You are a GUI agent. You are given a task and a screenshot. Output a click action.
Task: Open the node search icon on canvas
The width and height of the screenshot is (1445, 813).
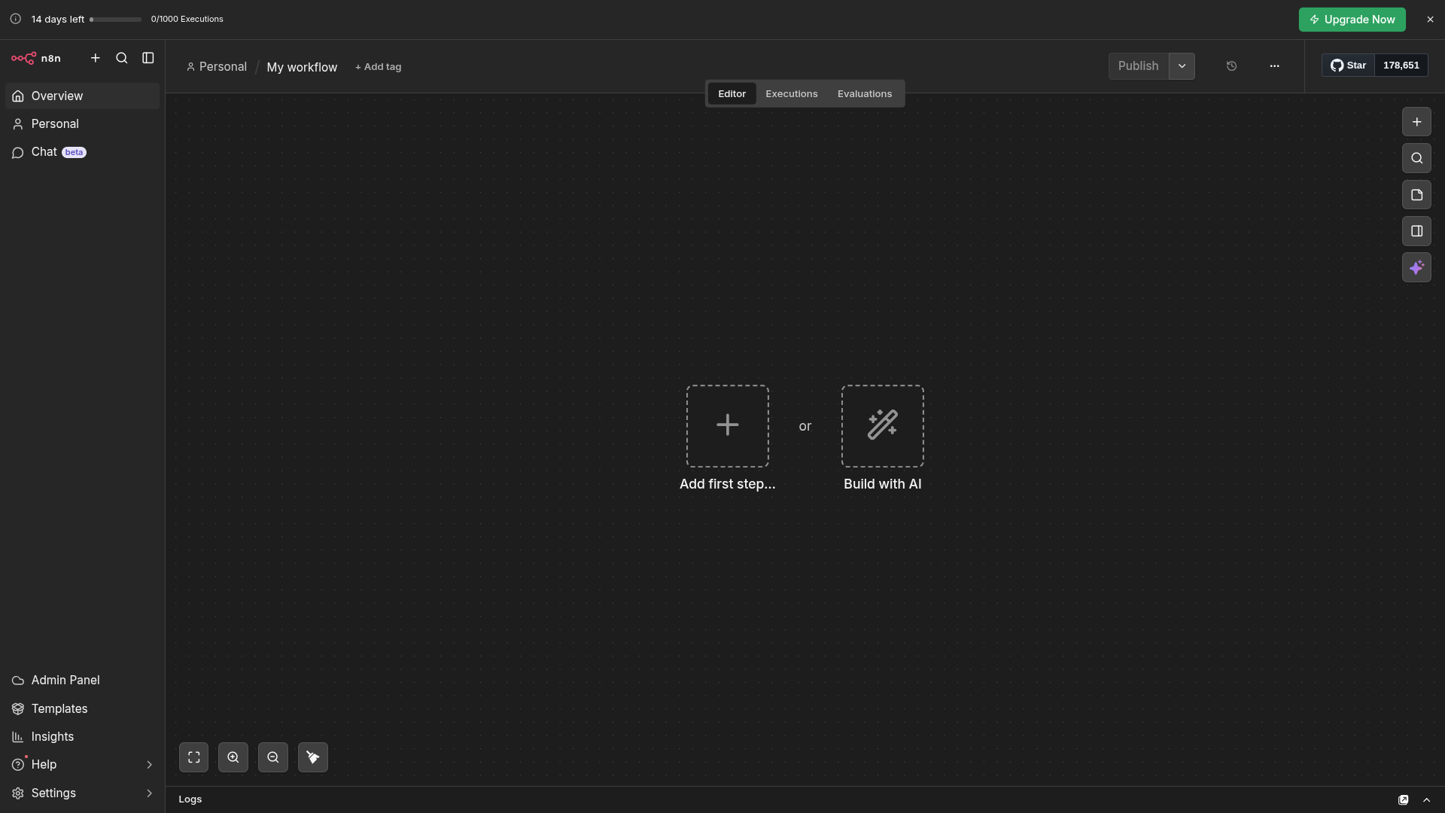(1416, 158)
